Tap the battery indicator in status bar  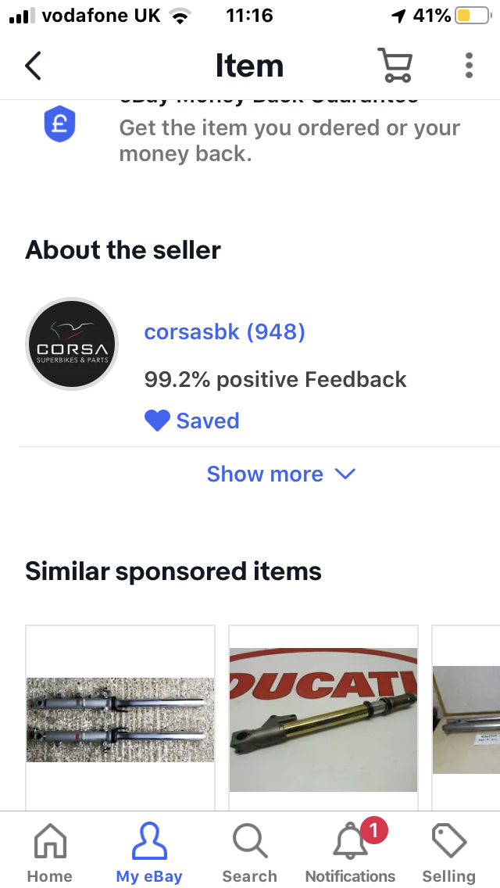pyautogui.click(x=472, y=16)
